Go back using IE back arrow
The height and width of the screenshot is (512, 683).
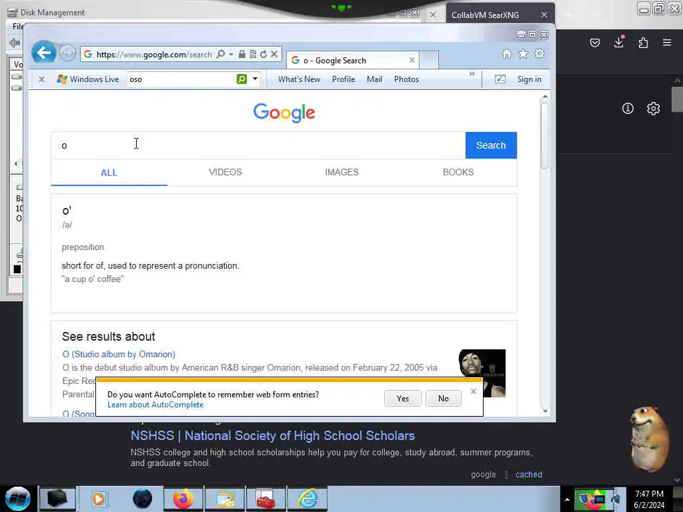43,53
